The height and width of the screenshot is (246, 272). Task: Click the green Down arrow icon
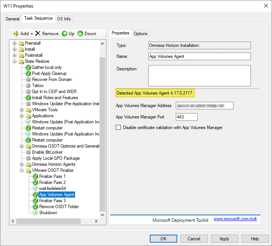(x=80, y=34)
